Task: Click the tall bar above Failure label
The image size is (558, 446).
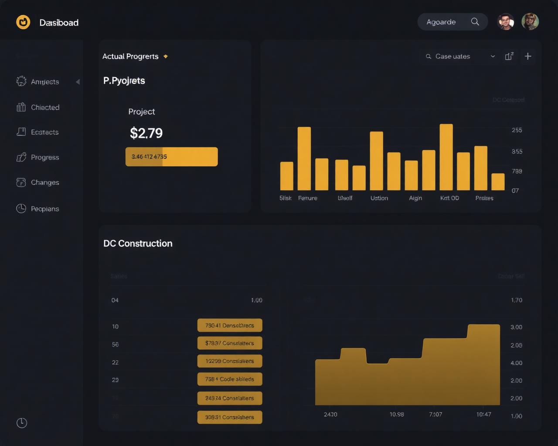Action: point(304,159)
